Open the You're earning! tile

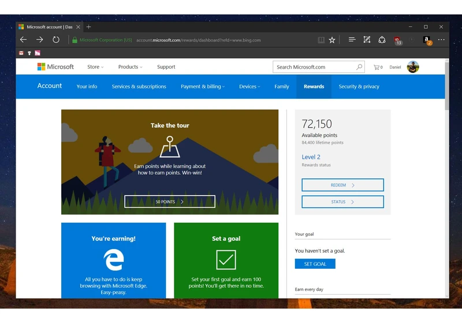click(113, 260)
